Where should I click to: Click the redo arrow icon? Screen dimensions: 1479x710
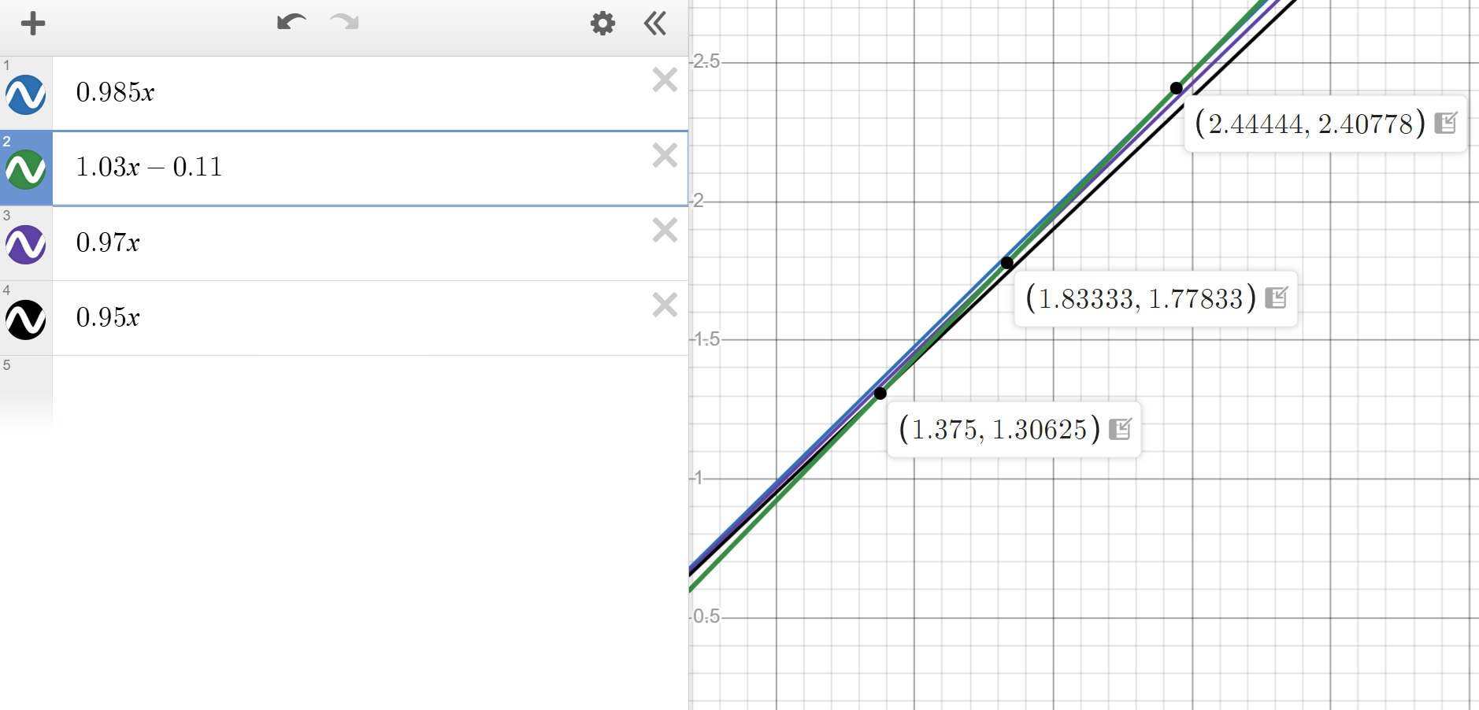(x=345, y=22)
